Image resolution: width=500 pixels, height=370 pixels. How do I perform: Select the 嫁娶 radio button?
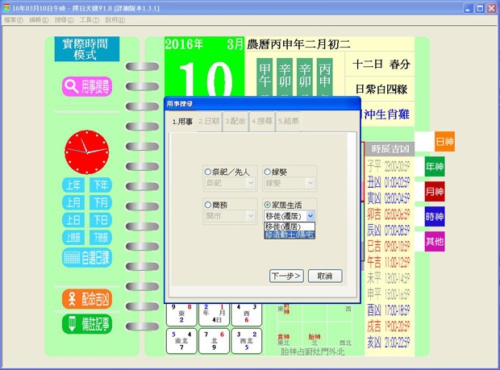tap(268, 172)
